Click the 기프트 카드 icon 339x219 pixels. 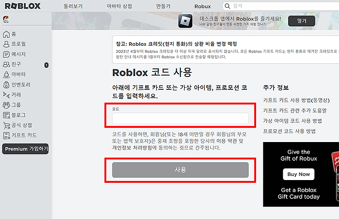6,136
